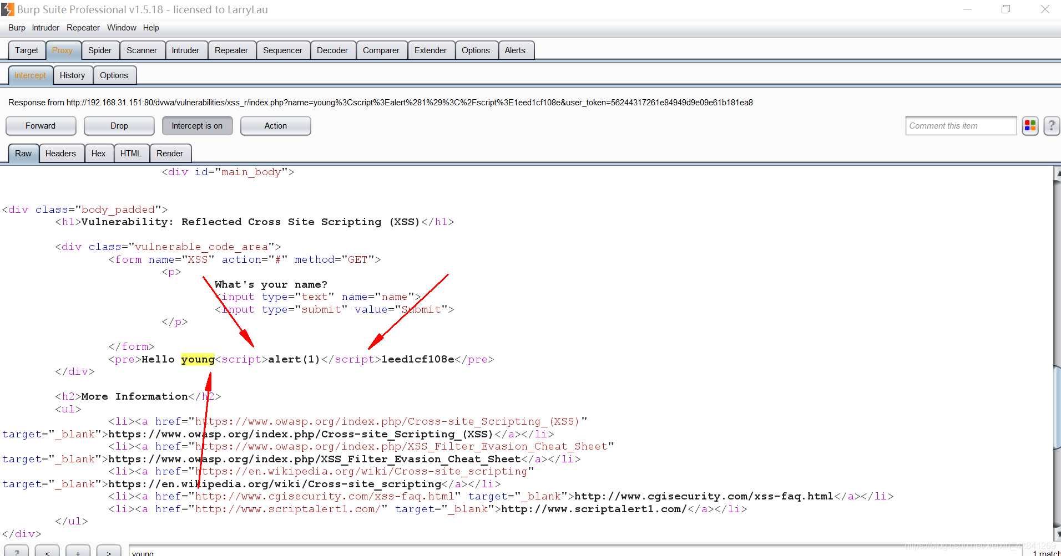The image size is (1061, 556).
Task: Click the 'More Information' text
Action: pyautogui.click(x=135, y=396)
